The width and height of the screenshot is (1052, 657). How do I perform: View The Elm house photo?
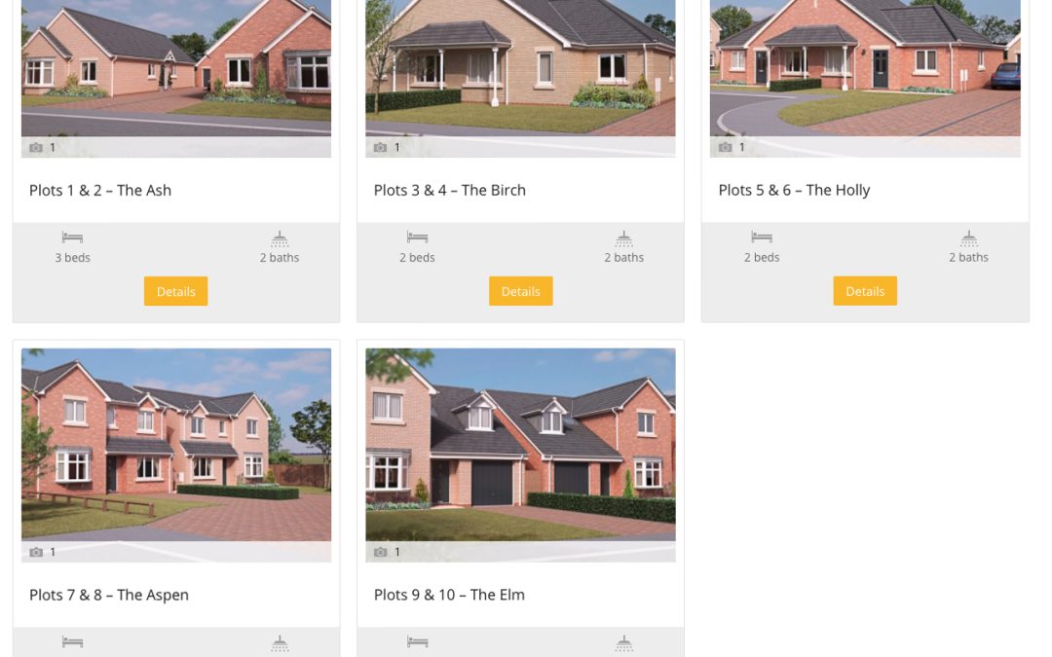tap(520, 445)
